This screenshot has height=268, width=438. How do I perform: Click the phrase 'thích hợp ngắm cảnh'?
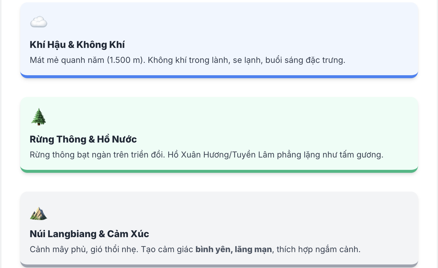point(318,249)
